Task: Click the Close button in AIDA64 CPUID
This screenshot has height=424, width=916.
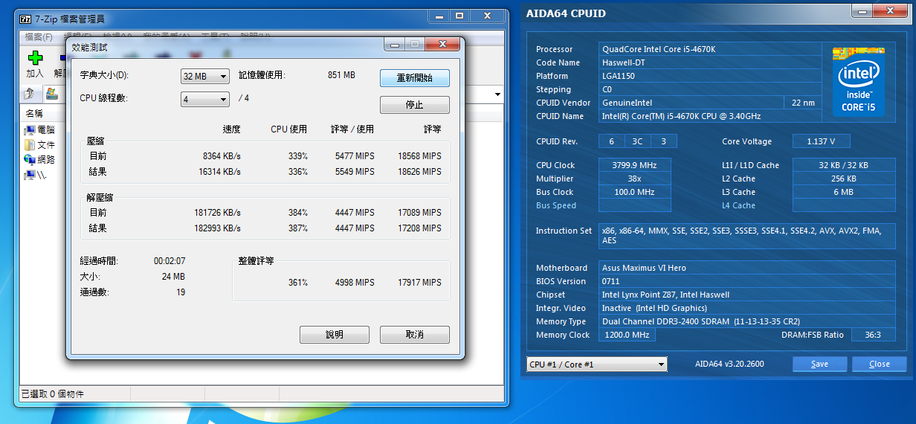Action: point(880,364)
